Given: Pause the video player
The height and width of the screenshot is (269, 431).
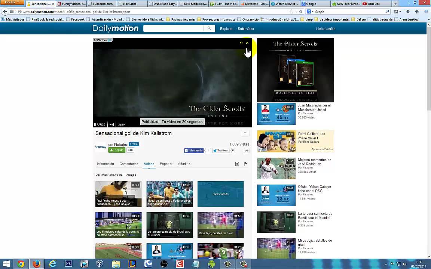Looking at the screenshot, I should (100, 125).
